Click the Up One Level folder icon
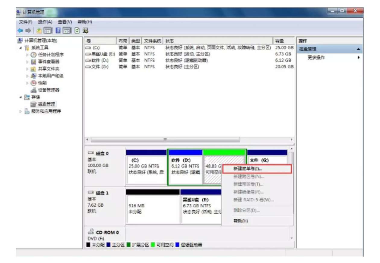The image size is (380, 263). [39, 30]
